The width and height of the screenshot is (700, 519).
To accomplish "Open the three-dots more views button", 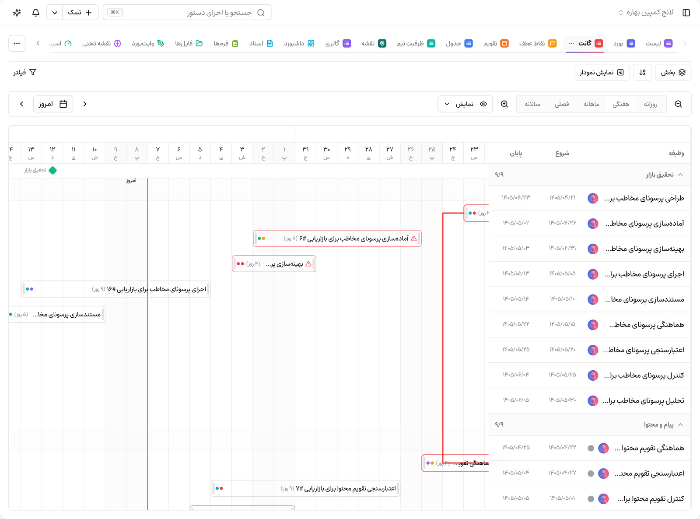I will coord(17,43).
